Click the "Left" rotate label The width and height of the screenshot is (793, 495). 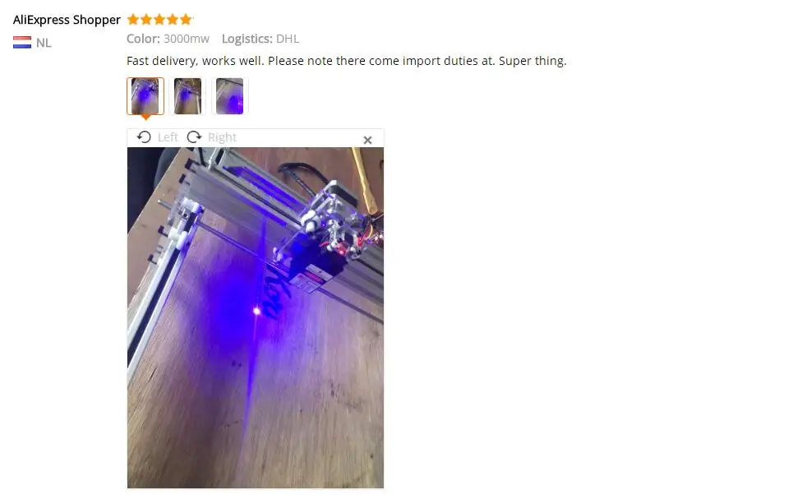(168, 137)
